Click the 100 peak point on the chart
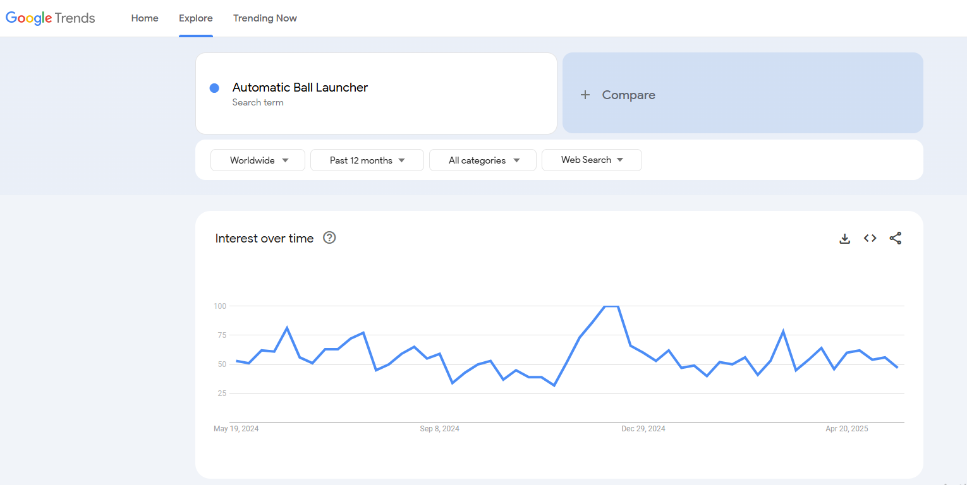The height and width of the screenshot is (485, 967). (611, 306)
